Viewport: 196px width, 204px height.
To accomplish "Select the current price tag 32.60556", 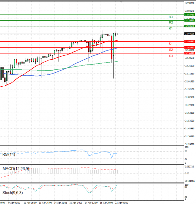I will point(190,34).
